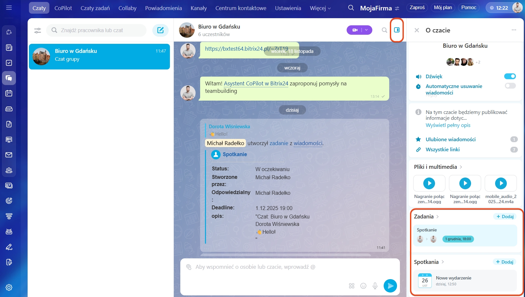Open the target goal icon in the left sidebar
The width and height of the screenshot is (525, 297).
pyautogui.click(x=9, y=201)
